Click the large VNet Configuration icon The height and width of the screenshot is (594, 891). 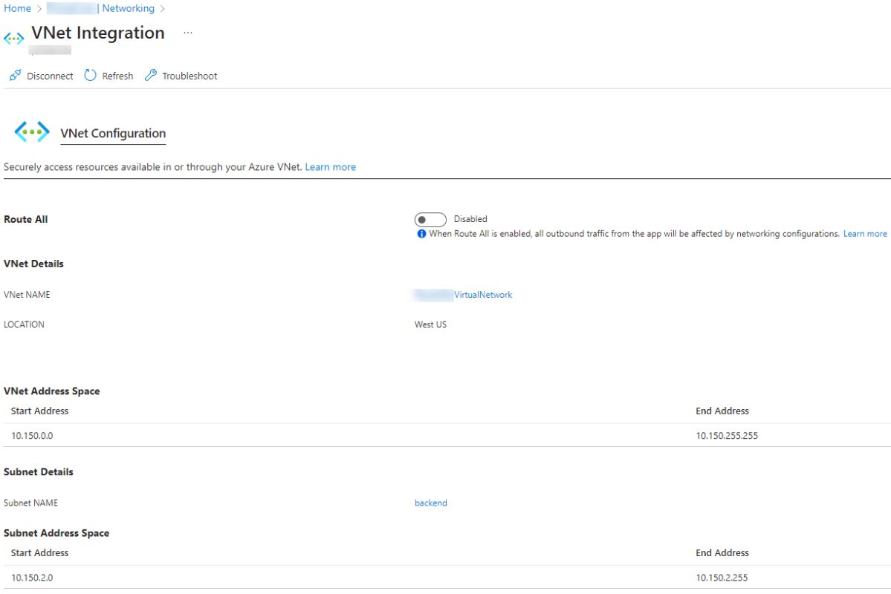pos(32,131)
